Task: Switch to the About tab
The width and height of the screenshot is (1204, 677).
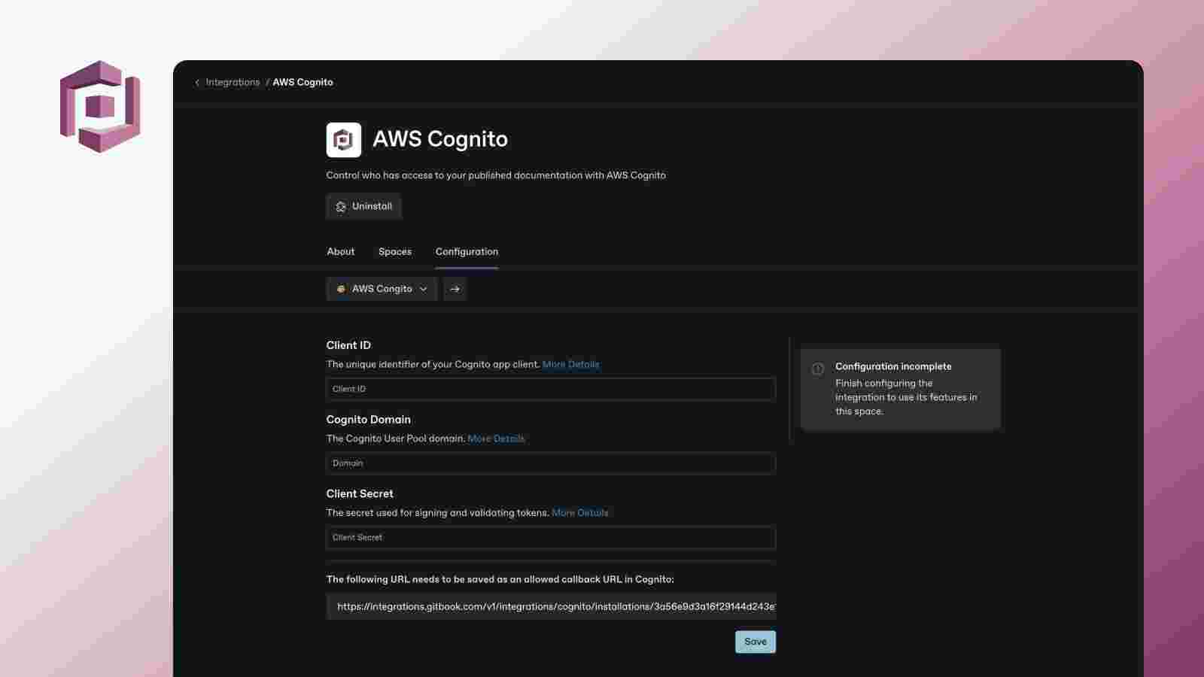Action: tap(340, 251)
